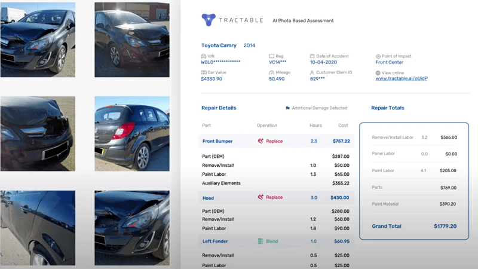Click the Tractable logo icon
The height and width of the screenshot is (269, 478).
point(209,20)
